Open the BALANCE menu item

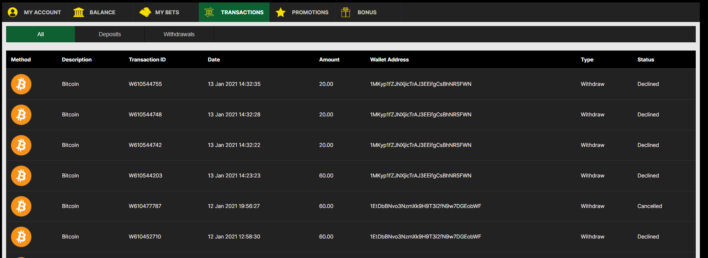100,12
